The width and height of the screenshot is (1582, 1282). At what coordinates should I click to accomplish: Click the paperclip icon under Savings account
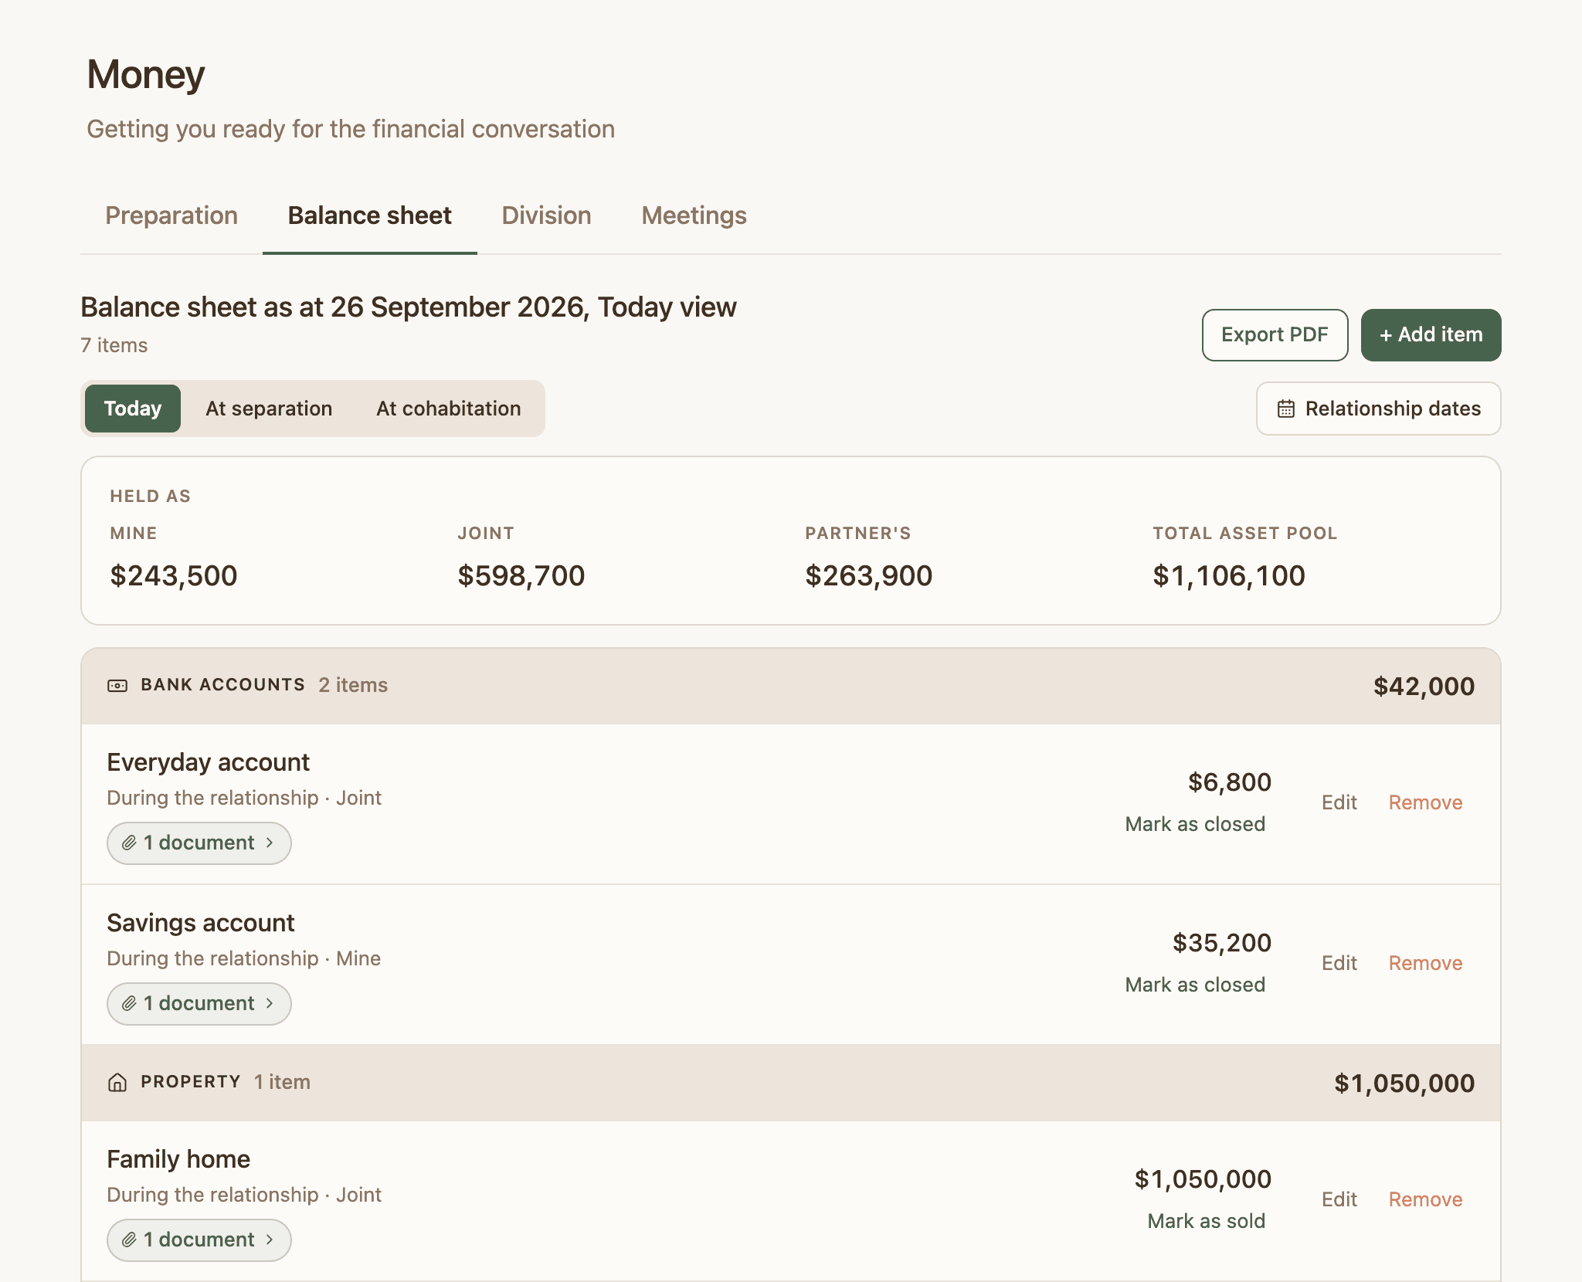130,1003
